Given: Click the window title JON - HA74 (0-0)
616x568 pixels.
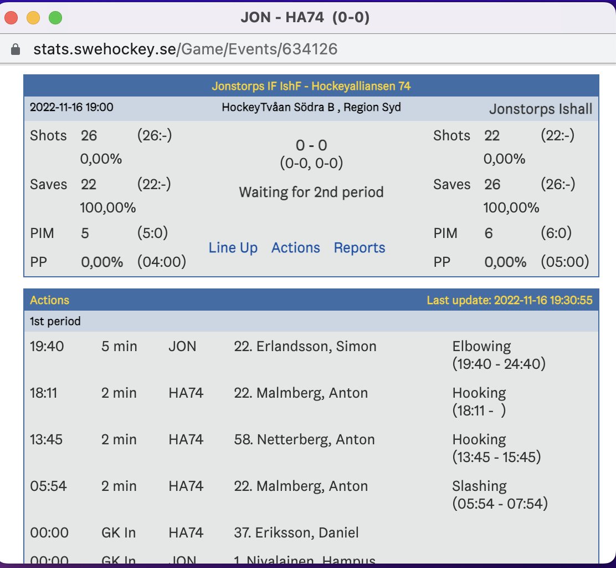Looking at the screenshot, I should (305, 18).
